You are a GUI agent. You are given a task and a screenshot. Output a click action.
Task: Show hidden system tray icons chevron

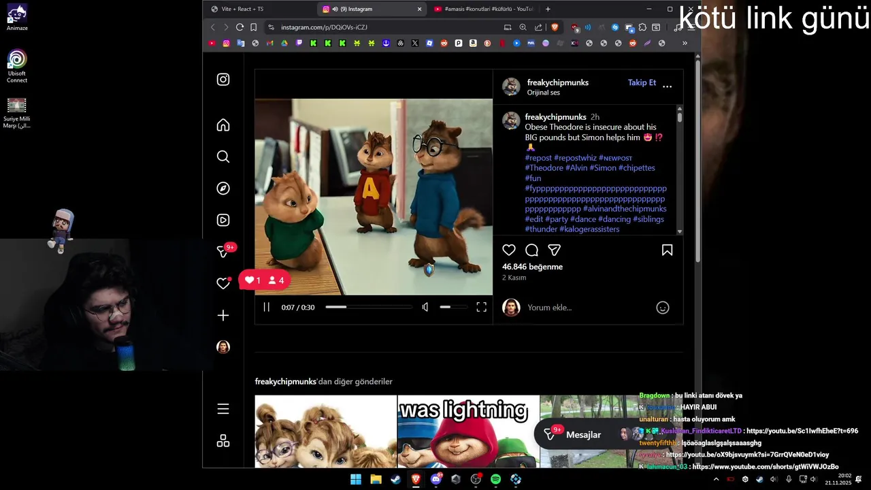(716, 479)
